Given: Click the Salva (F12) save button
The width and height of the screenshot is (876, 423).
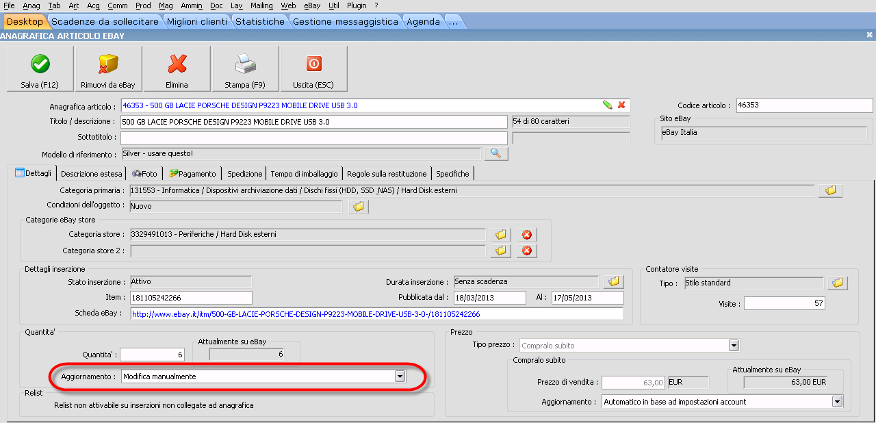Looking at the screenshot, I should tap(40, 68).
